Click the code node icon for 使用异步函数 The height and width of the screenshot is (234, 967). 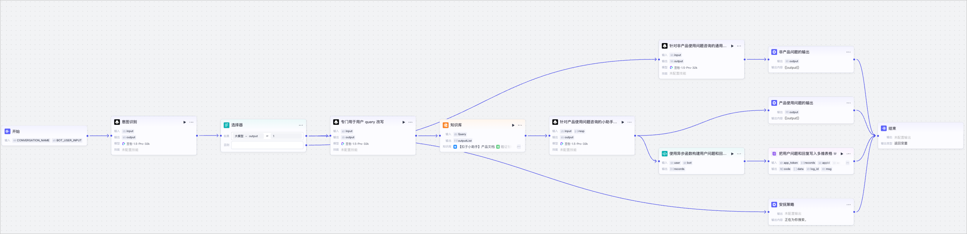pyautogui.click(x=665, y=154)
